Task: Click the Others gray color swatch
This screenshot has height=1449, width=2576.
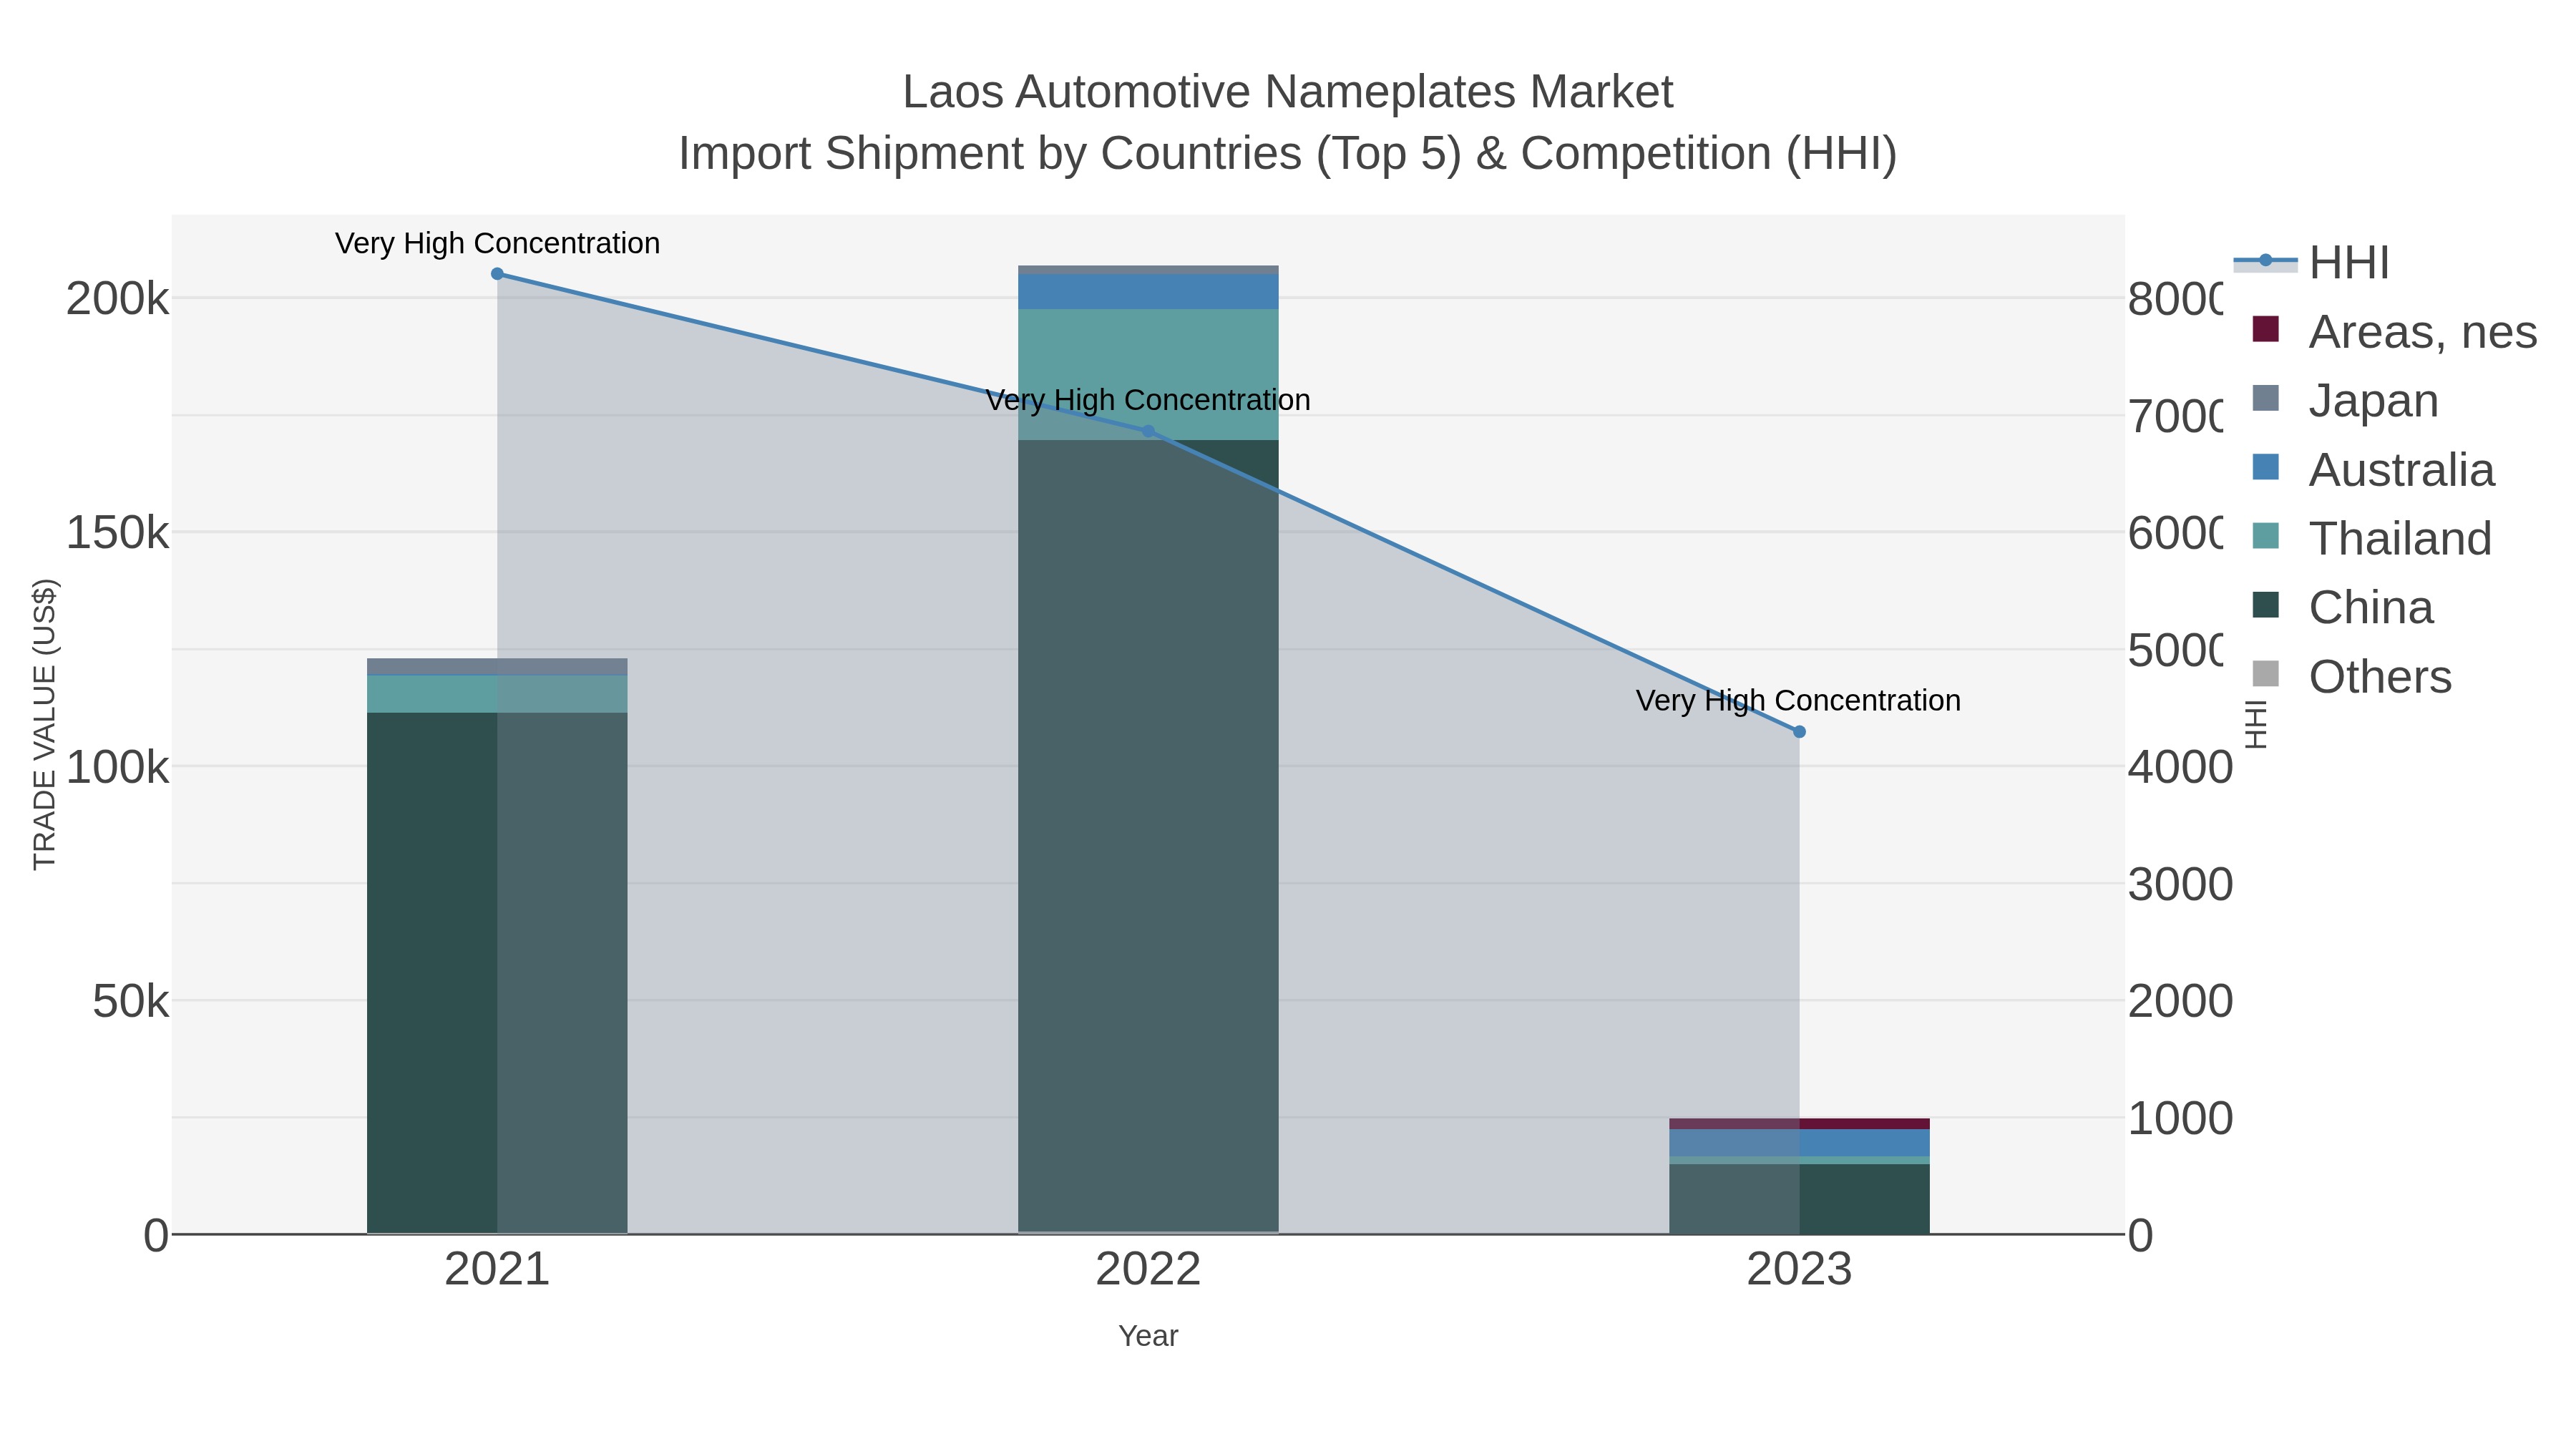Action: [x=2265, y=674]
